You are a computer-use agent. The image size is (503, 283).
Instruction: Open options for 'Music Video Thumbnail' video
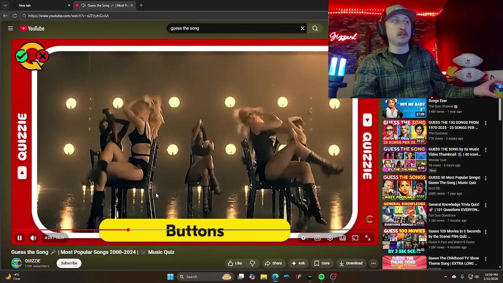pos(486,150)
